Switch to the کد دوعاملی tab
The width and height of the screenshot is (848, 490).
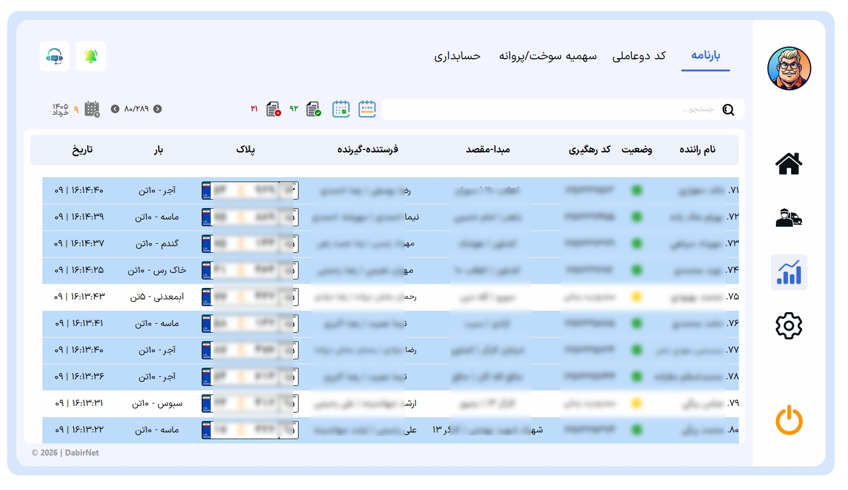point(639,56)
